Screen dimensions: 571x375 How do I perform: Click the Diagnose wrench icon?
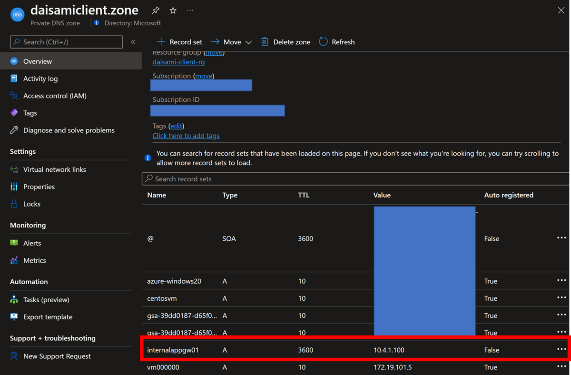14,130
